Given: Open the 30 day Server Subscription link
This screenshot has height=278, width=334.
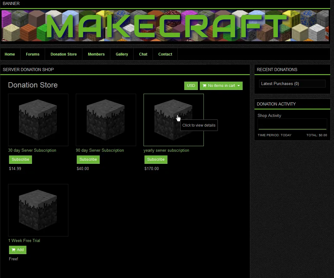Looking at the screenshot, I should 32,150.
